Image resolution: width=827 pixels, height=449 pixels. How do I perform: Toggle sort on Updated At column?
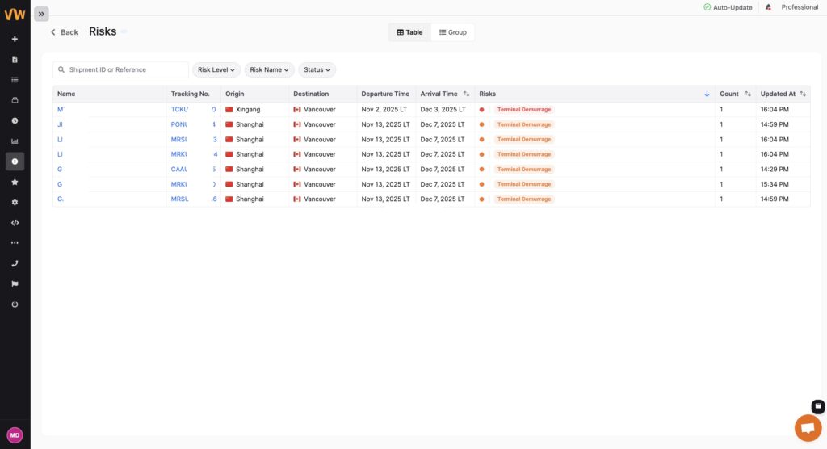click(x=803, y=94)
